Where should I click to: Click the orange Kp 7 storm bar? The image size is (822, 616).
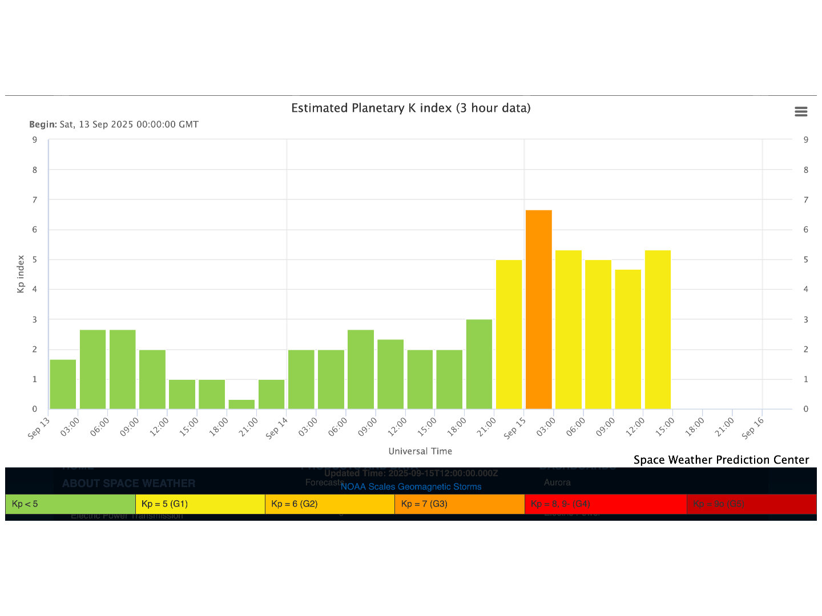click(x=538, y=310)
